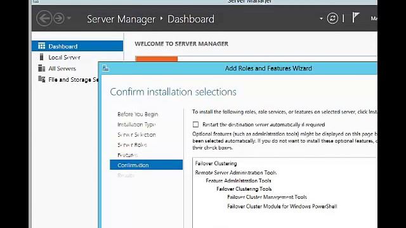
Task: Select the Confirmation step
Action: click(146, 165)
